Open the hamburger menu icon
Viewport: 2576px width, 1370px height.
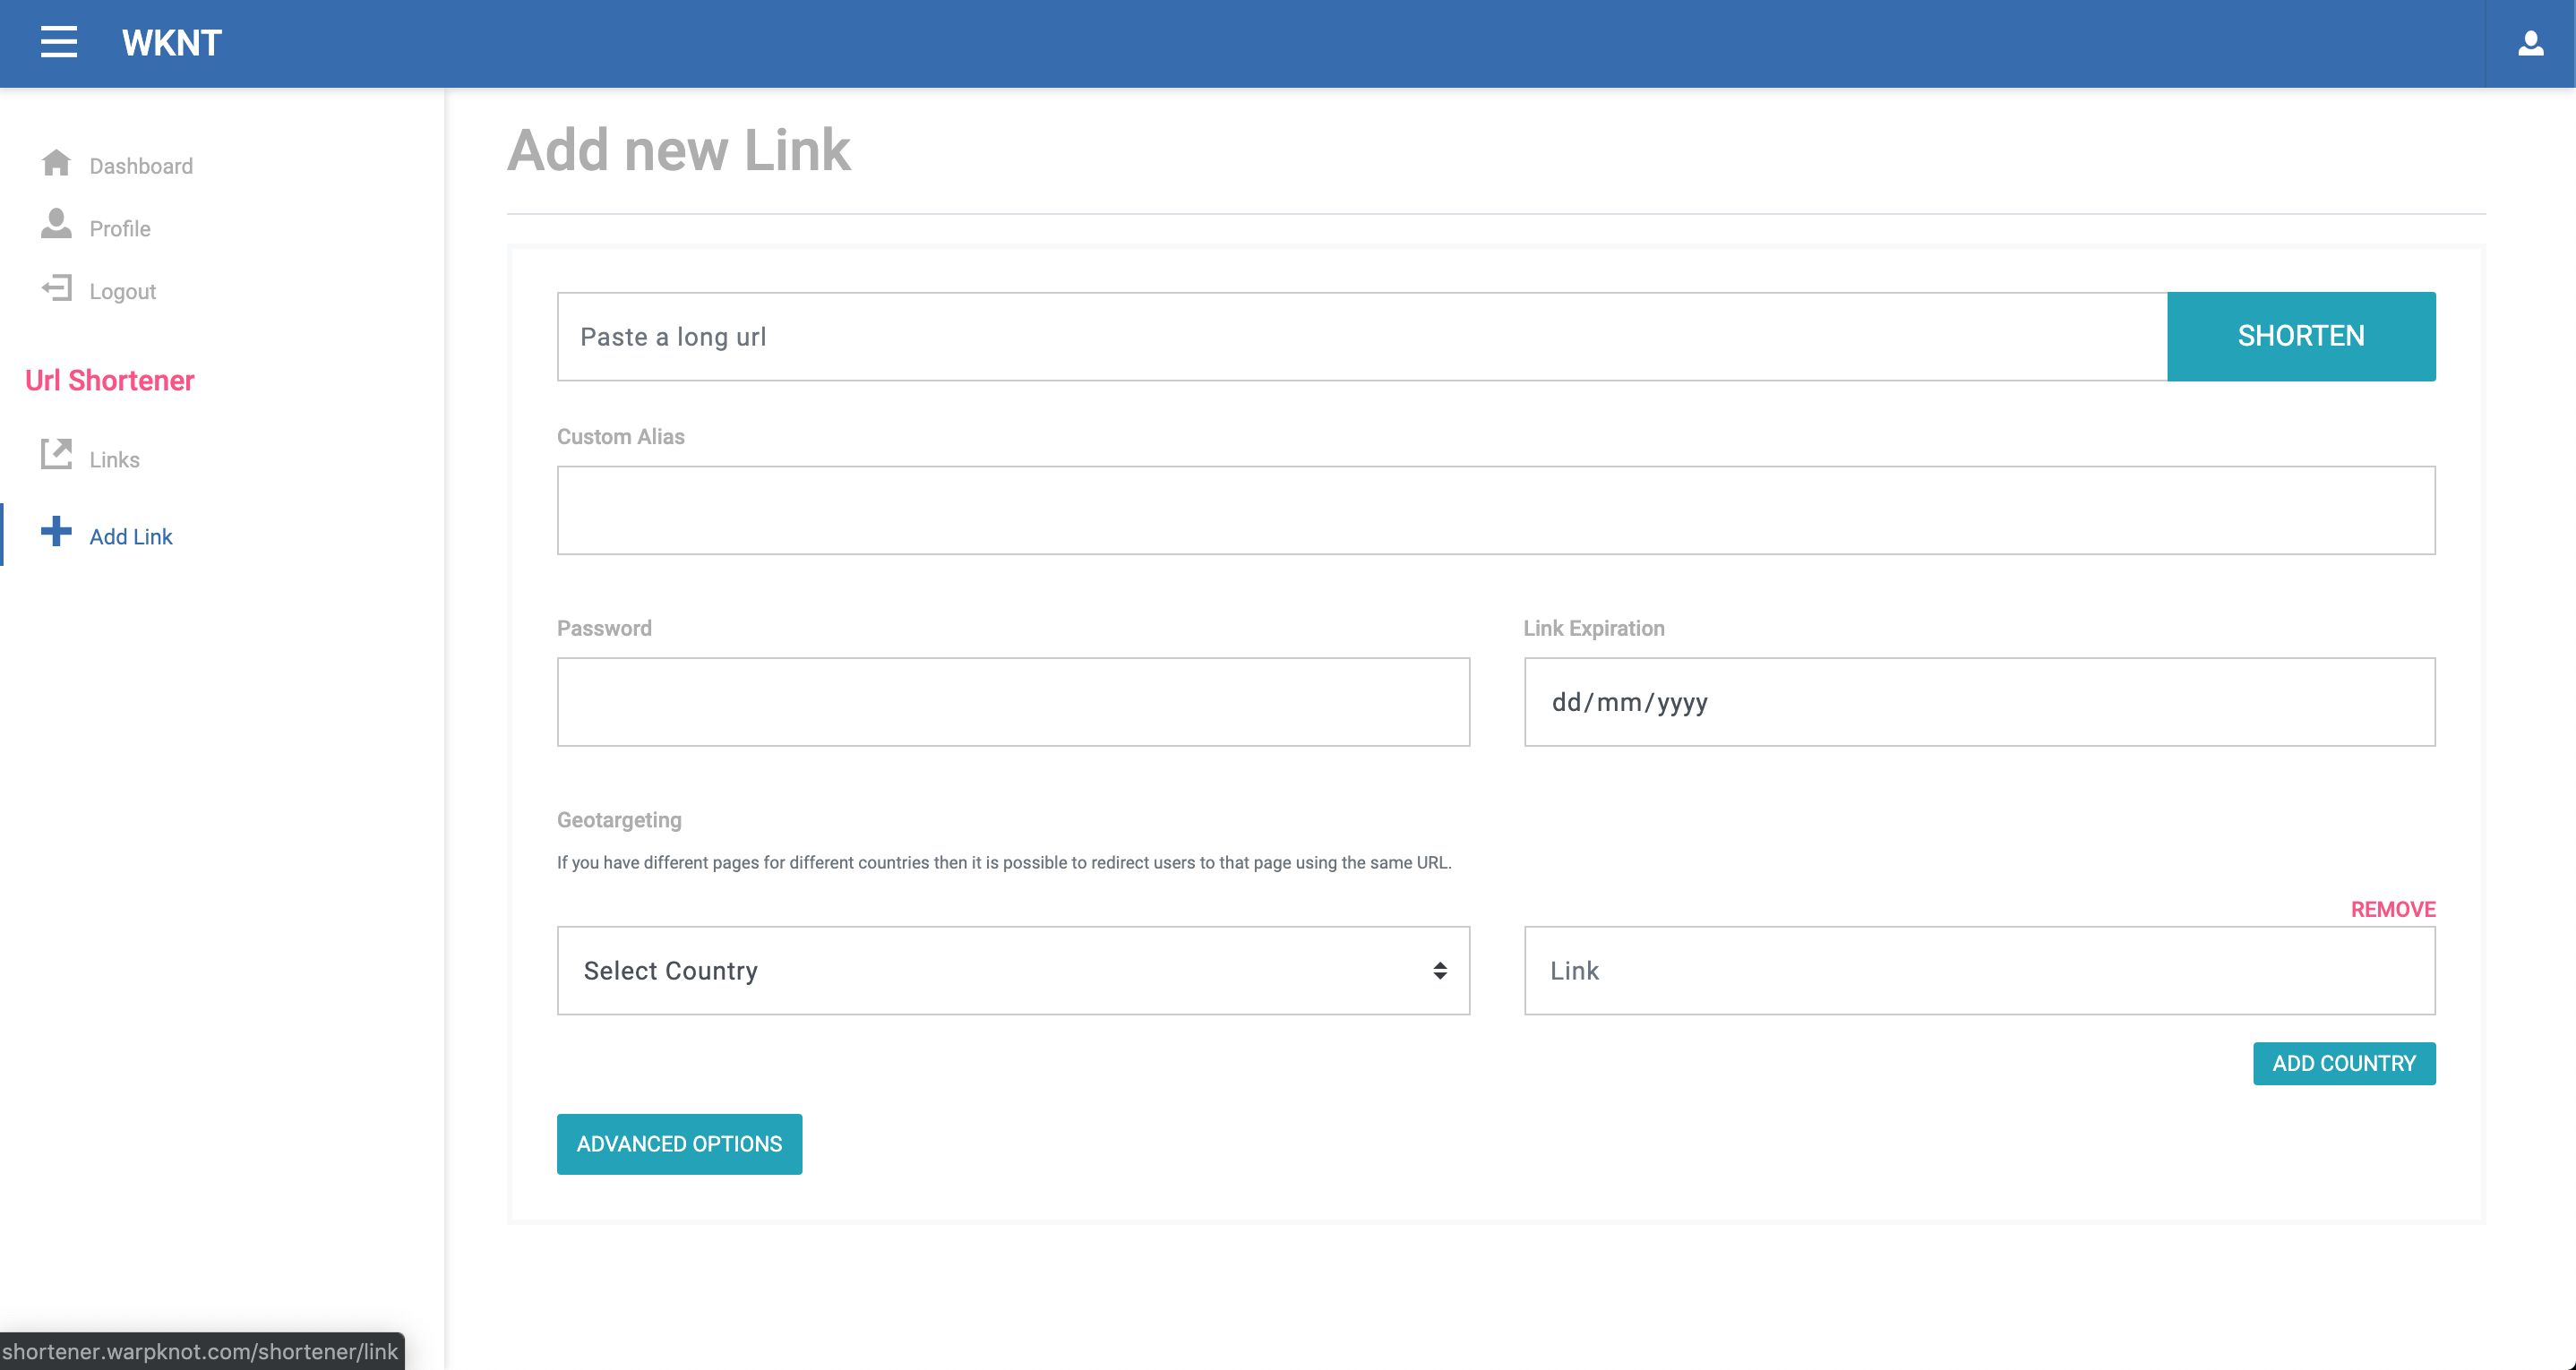(58, 42)
